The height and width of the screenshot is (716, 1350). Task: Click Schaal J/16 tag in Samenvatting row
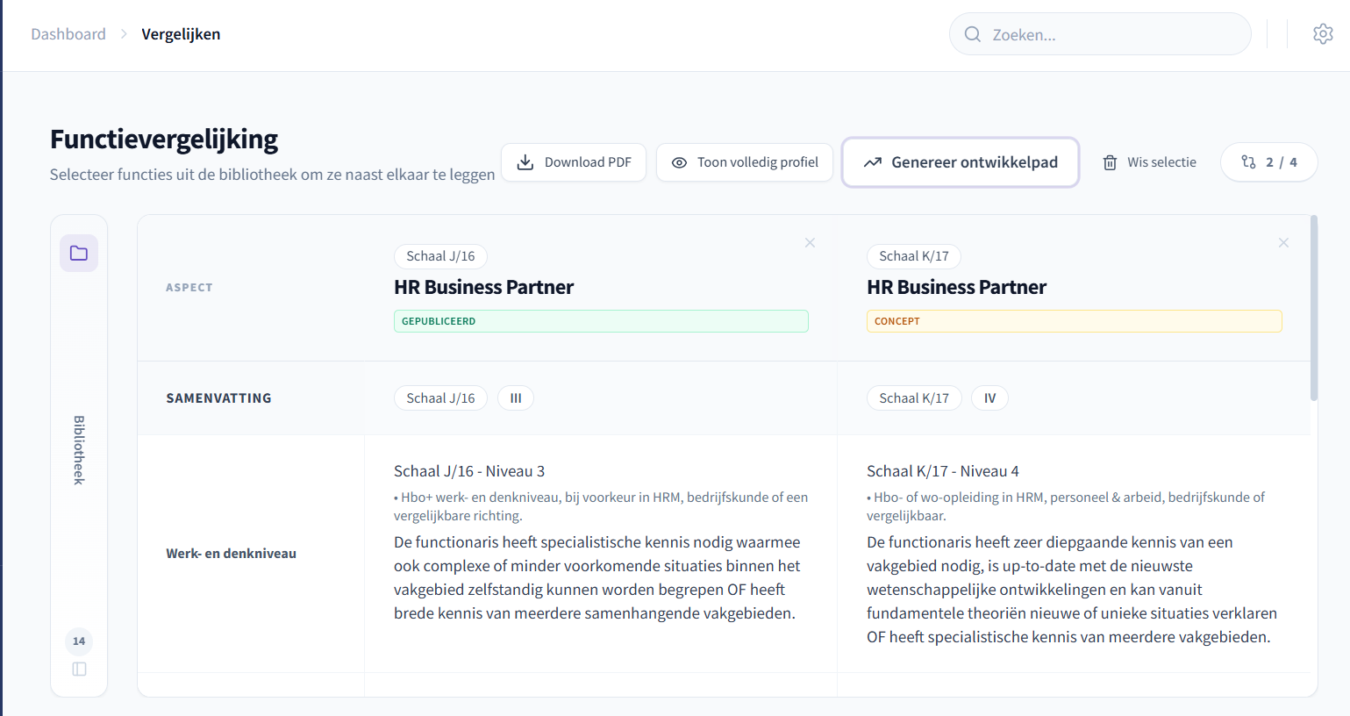440,398
